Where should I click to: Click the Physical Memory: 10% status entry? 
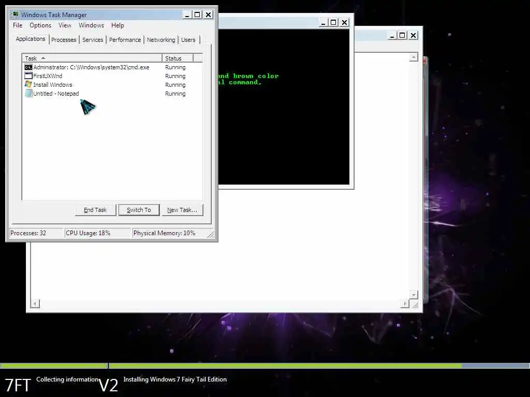pyautogui.click(x=169, y=233)
